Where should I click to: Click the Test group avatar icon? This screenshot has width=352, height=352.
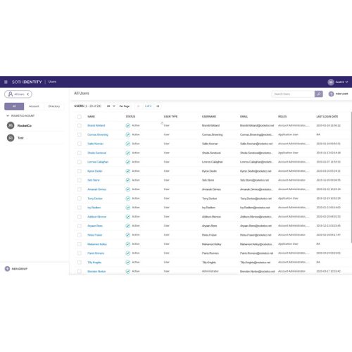pyautogui.click(x=11, y=138)
